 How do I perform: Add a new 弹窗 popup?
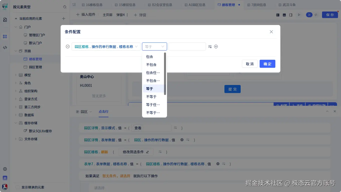coord(140,15)
